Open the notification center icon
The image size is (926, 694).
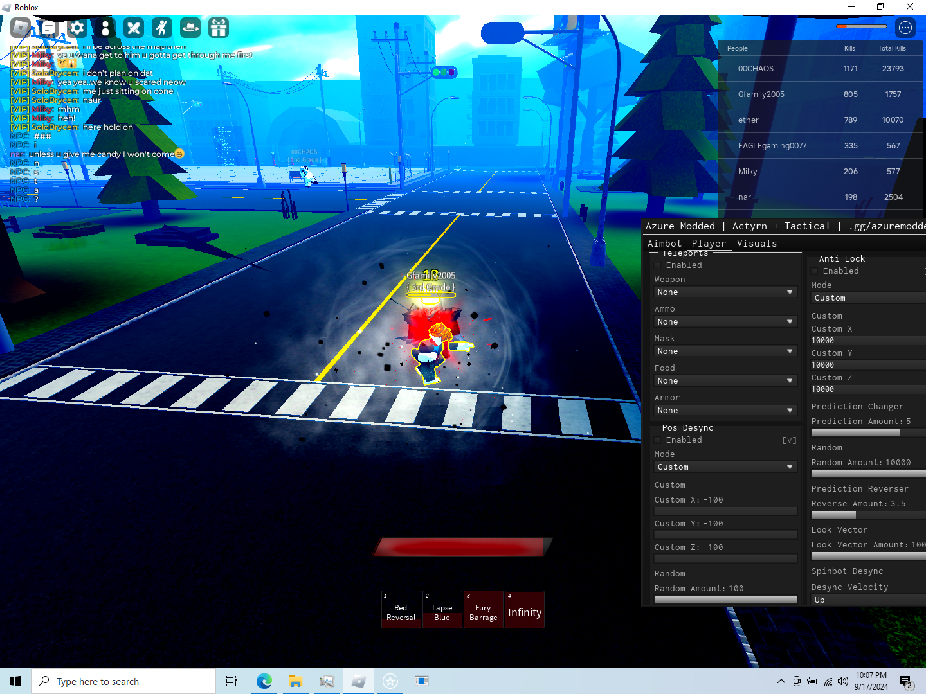pyautogui.click(x=906, y=681)
